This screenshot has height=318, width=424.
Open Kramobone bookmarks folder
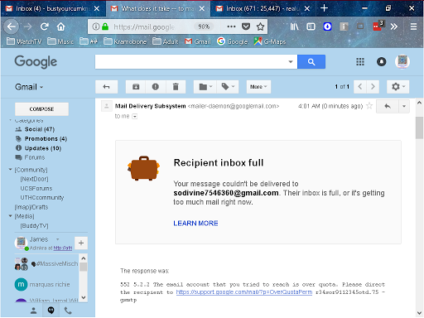click(x=125, y=41)
